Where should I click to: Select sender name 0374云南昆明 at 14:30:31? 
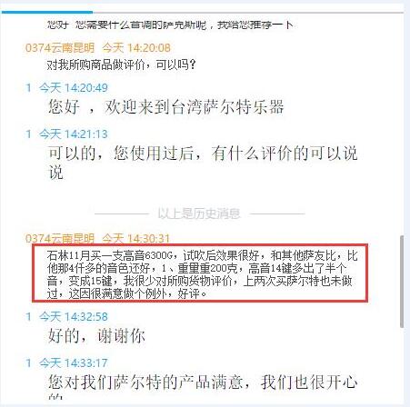tap(60, 239)
